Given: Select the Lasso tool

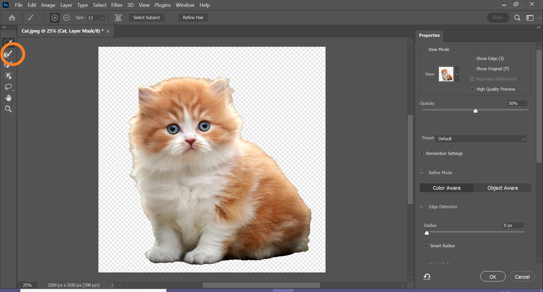Looking at the screenshot, I should click(x=8, y=87).
